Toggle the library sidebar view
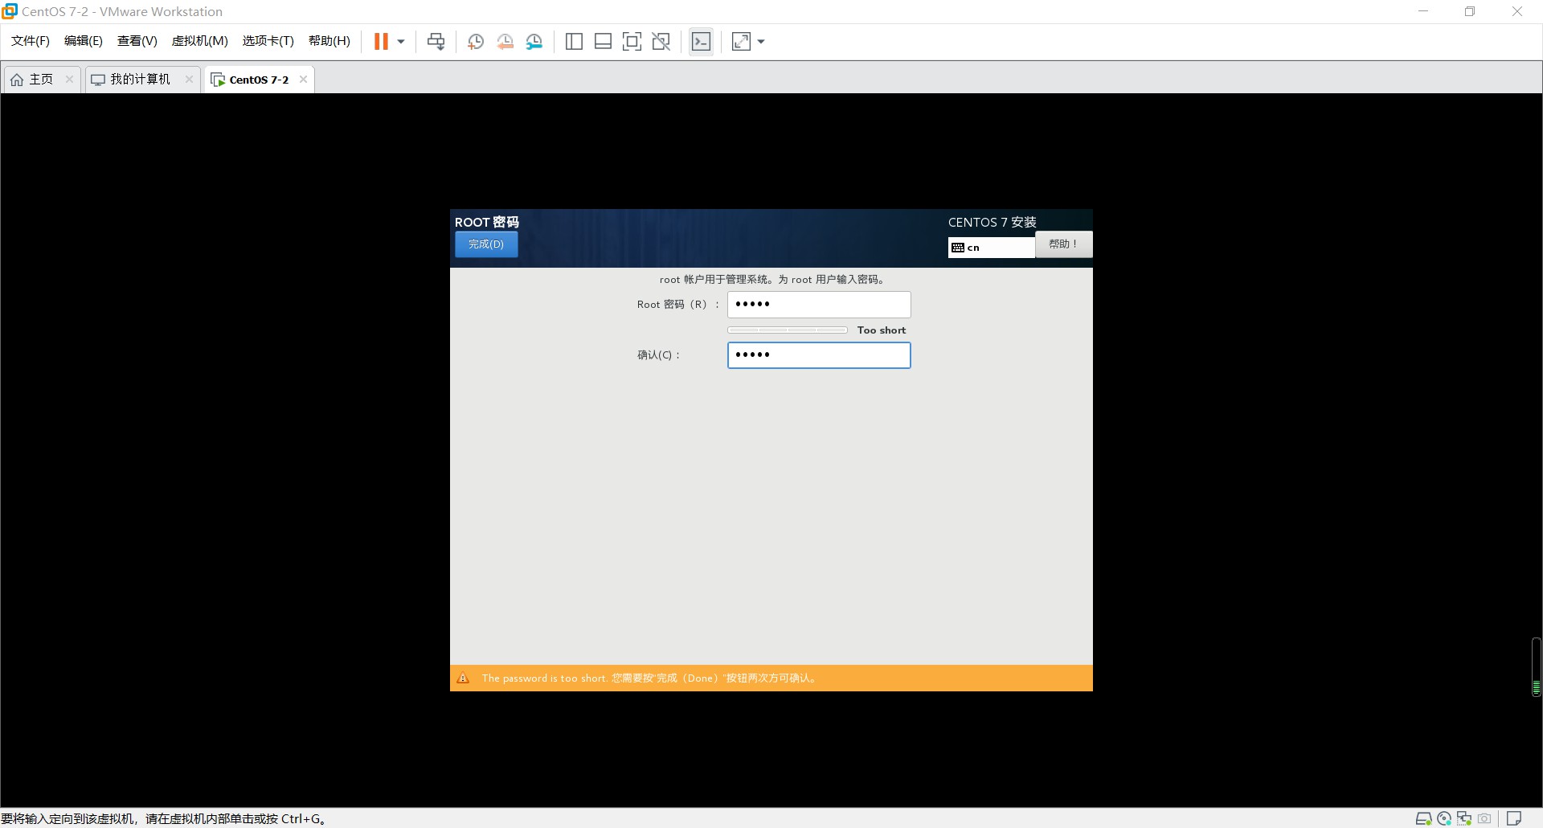1543x828 pixels. pos(574,42)
